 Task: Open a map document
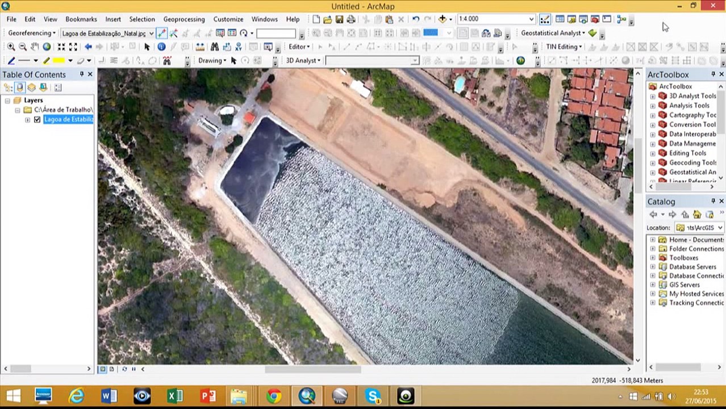pos(328,19)
